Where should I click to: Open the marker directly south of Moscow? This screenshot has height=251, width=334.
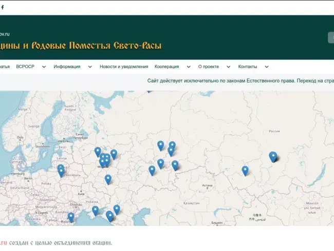[108, 179]
